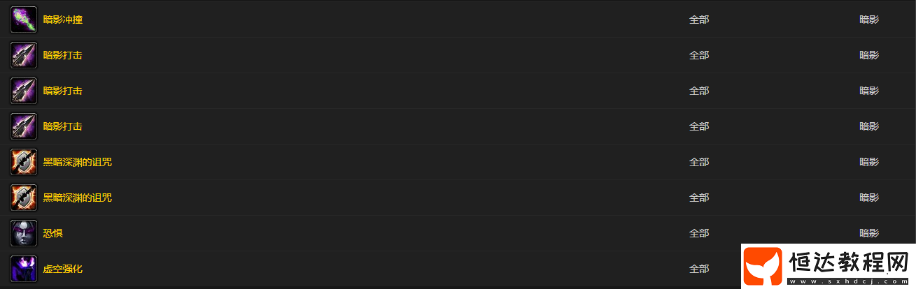Click the icon of the middle 暗影打击 entry
916x289 pixels.
pos(24,91)
